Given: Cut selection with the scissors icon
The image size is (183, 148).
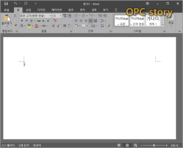Looking at the screenshot, I should click(15, 16).
